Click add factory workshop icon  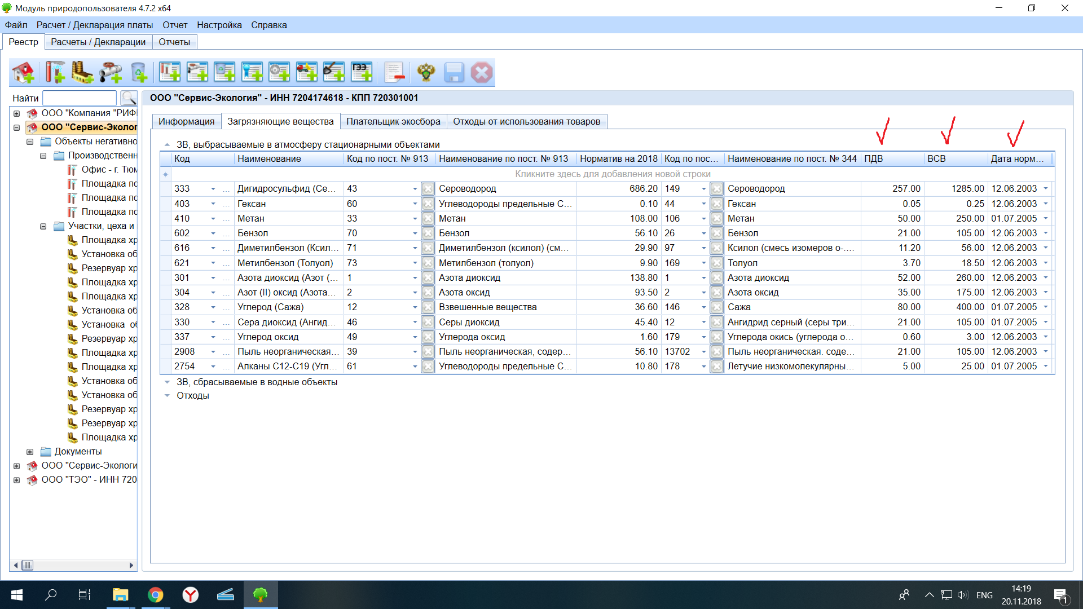coord(82,72)
